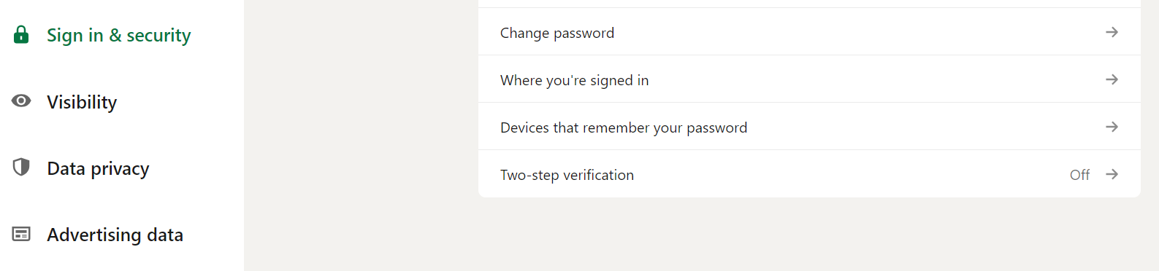The height and width of the screenshot is (271, 1159).
Task: Click the Off status of Two-step verification
Action: pos(1079,175)
